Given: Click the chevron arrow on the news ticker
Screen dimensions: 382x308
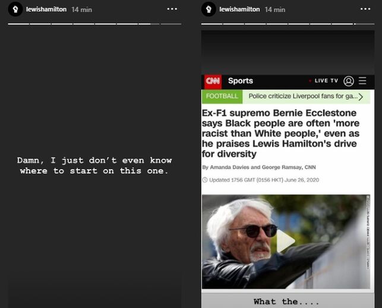Looking at the screenshot, I should point(360,97).
